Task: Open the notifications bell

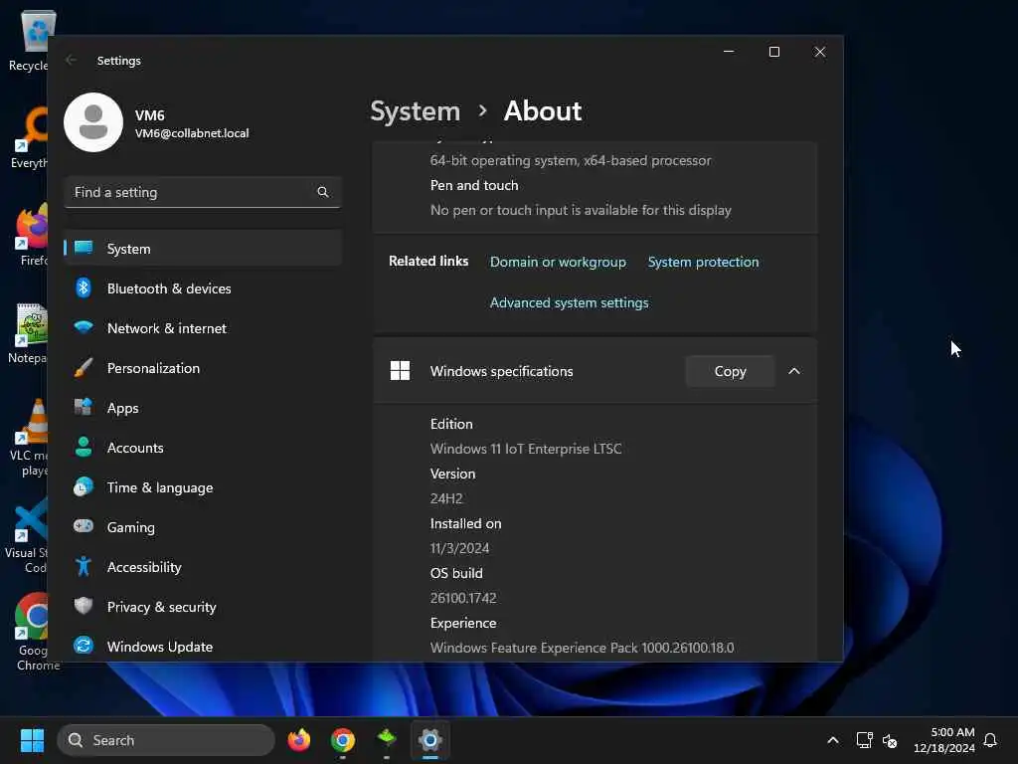Action: tap(990, 740)
